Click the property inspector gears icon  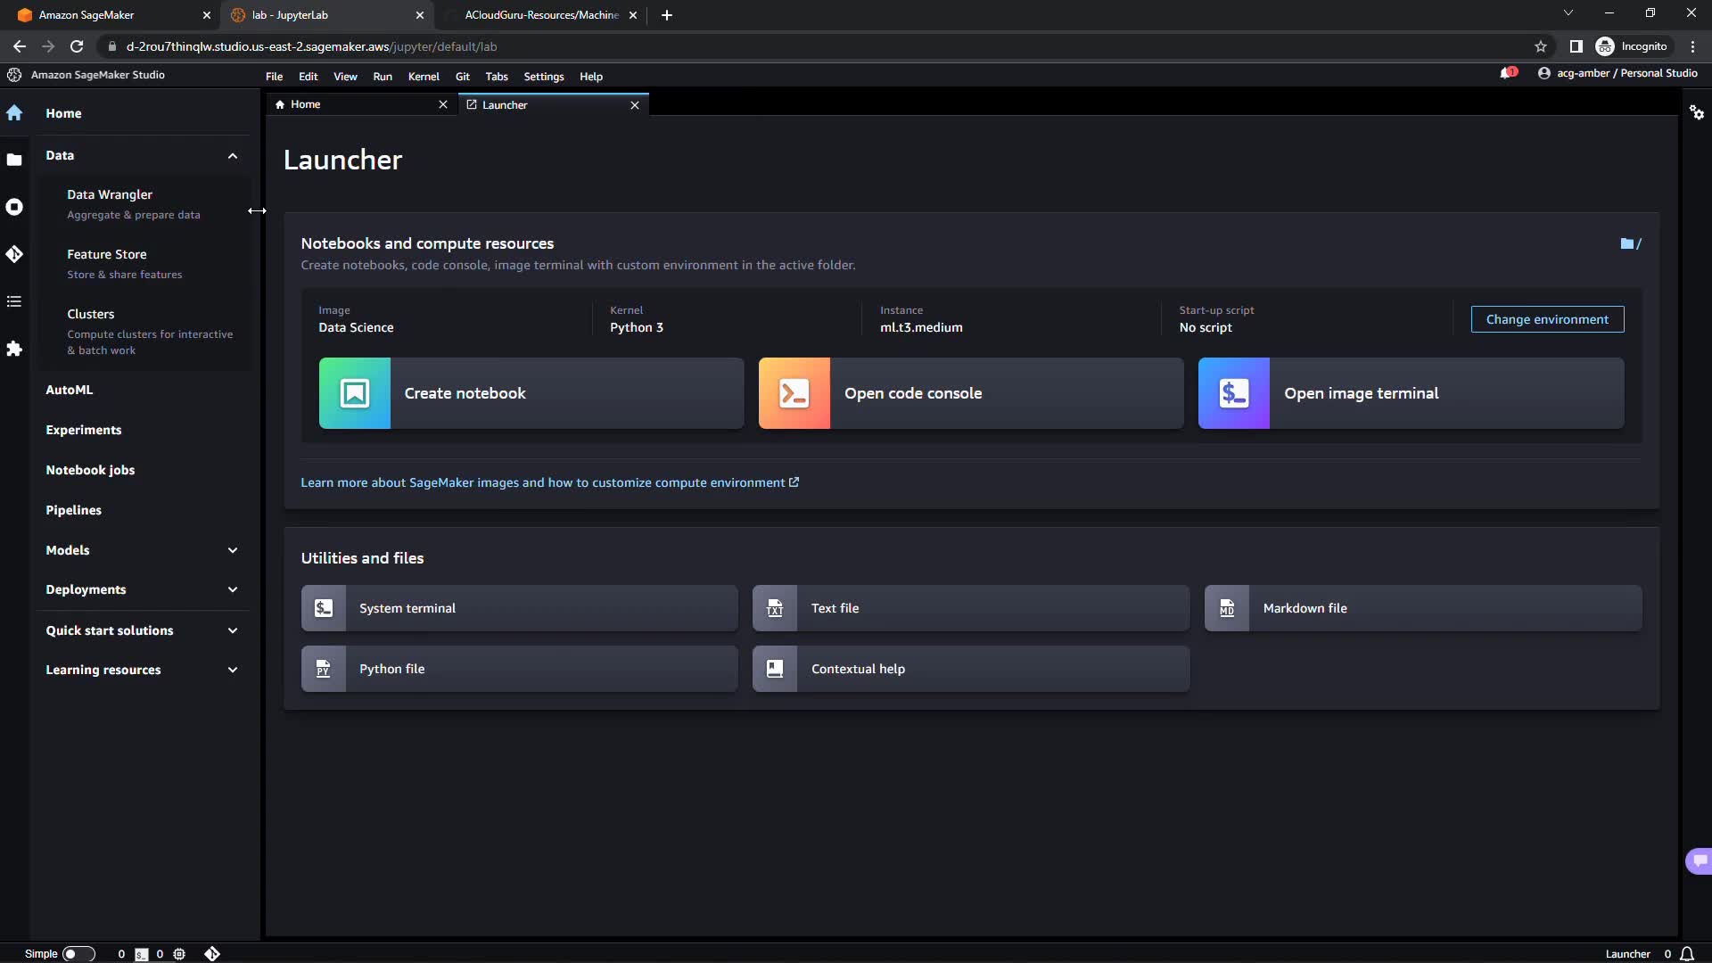coord(1697,112)
